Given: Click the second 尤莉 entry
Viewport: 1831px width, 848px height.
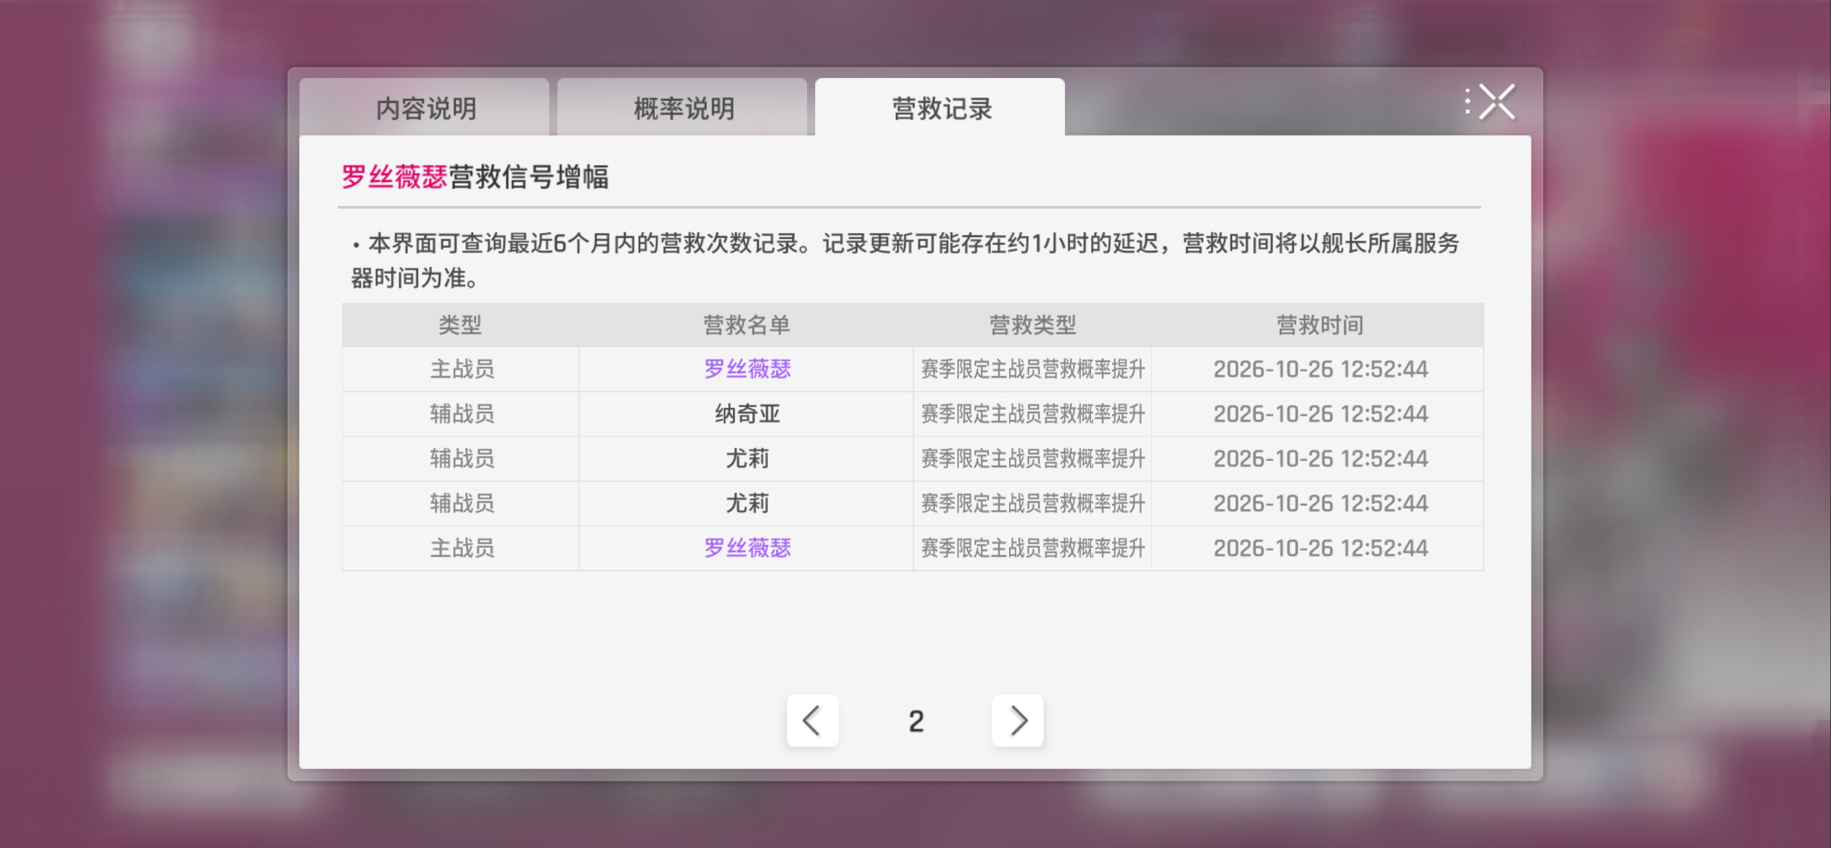Looking at the screenshot, I should point(747,503).
